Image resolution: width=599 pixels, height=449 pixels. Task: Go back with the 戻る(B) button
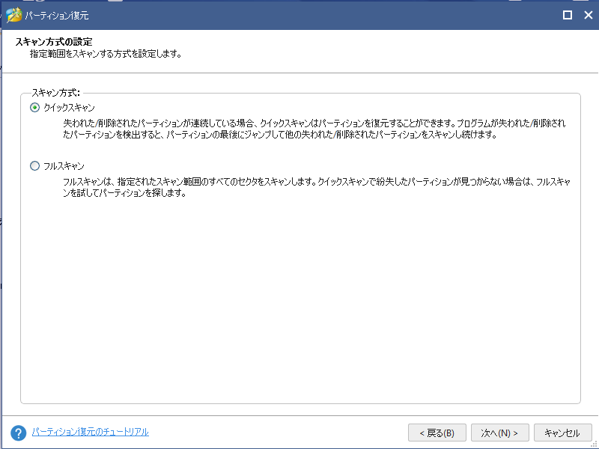[x=437, y=433]
